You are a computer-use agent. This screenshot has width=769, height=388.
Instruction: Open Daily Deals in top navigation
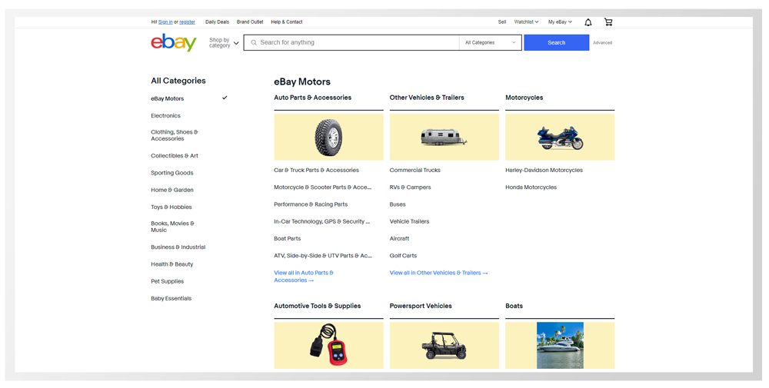(x=217, y=22)
